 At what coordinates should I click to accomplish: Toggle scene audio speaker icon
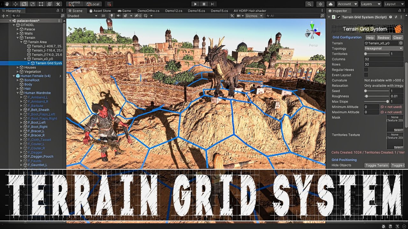coord(119,16)
